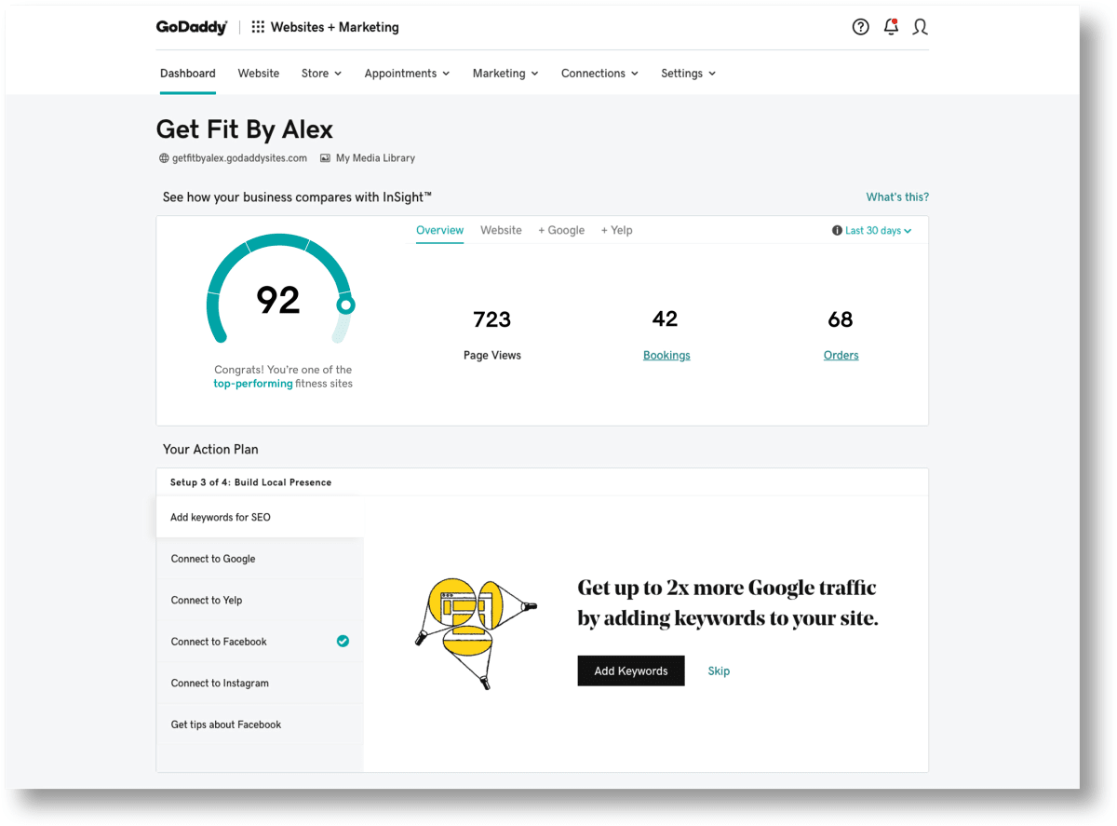The width and height of the screenshot is (1117, 826).
Task: Select the Overview InSight tab
Action: pyautogui.click(x=439, y=230)
